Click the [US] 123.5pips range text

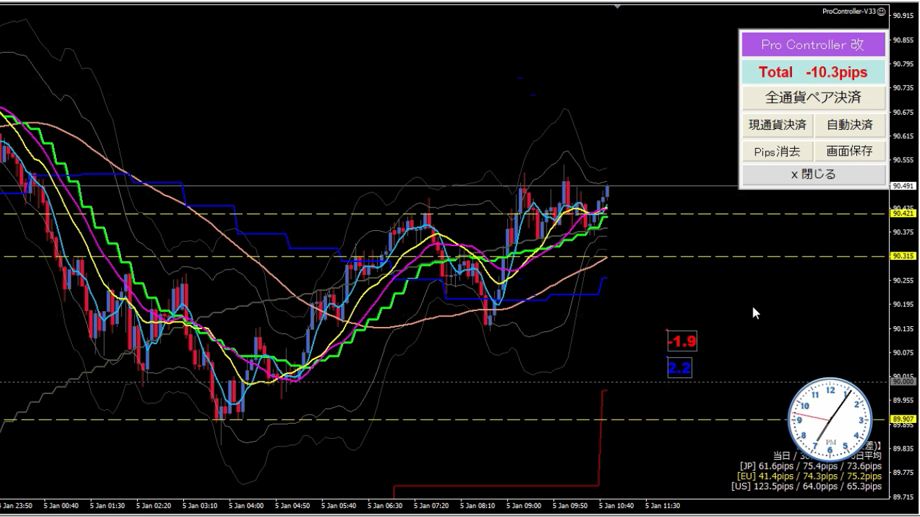[807, 486]
